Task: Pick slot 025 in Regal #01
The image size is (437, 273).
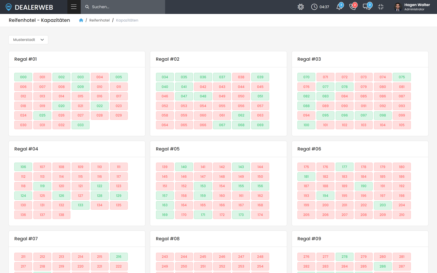Action: click(42, 115)
